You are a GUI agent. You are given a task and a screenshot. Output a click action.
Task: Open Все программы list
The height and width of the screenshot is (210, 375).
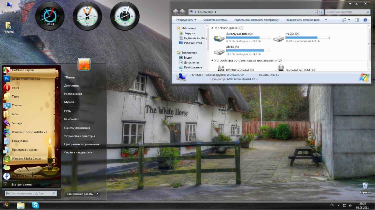(22, 185)
